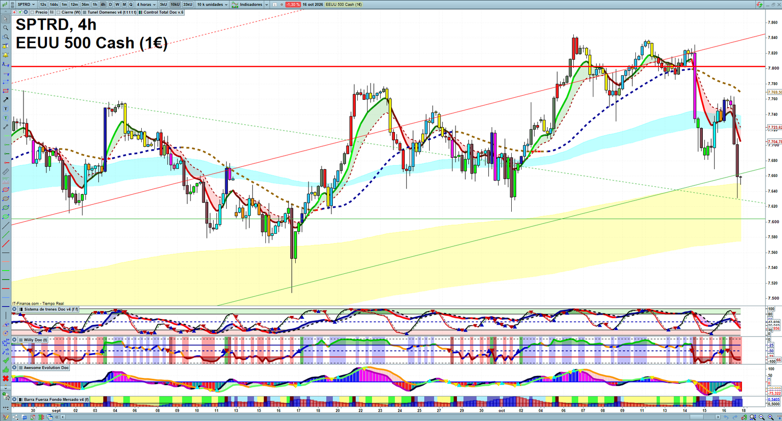Viewport: 782px width, 421px height.
Task: Click the green thumbs-up icon
Action: (6, 370)
